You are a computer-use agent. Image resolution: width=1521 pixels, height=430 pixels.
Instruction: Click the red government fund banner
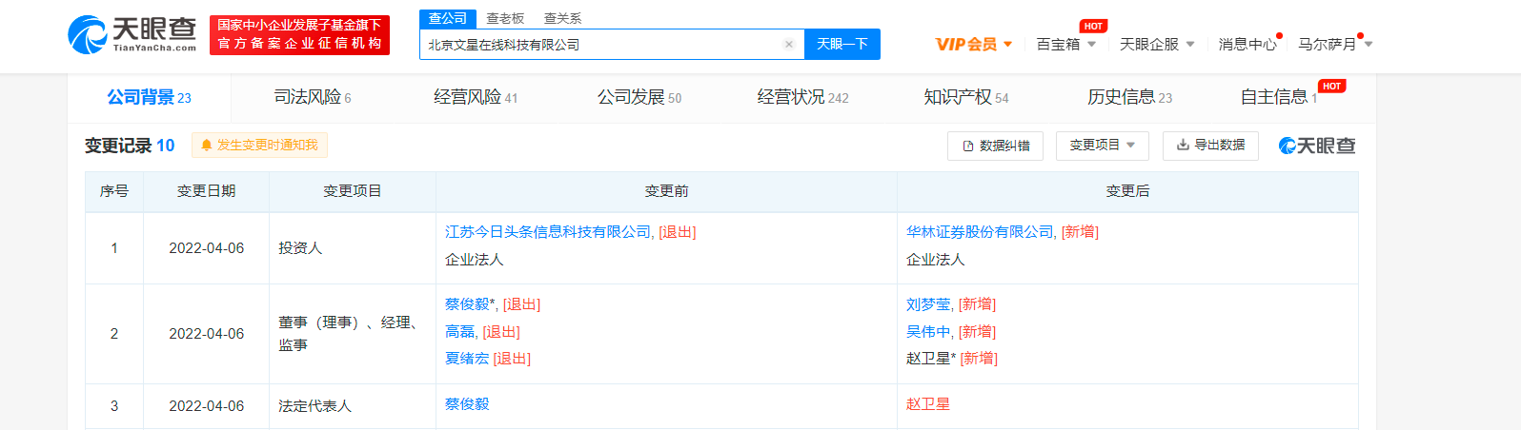coord(299,35)
